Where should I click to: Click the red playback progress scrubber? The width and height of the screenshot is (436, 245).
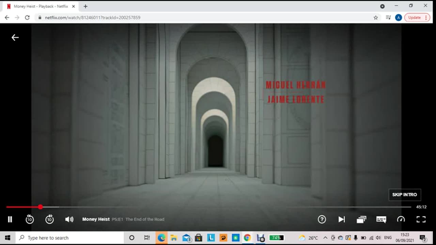[41, 207]
